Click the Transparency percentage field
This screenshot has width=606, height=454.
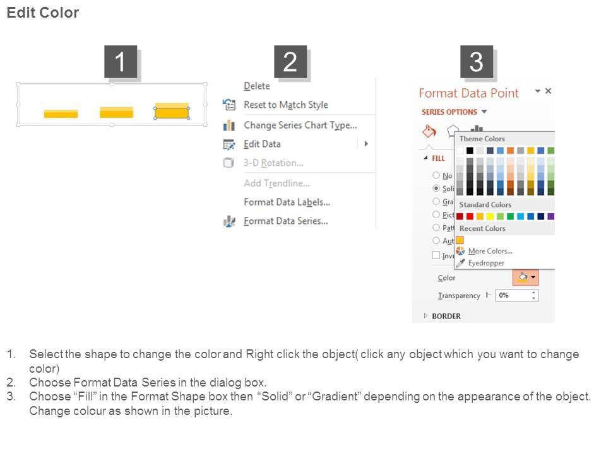coord(513,295)
